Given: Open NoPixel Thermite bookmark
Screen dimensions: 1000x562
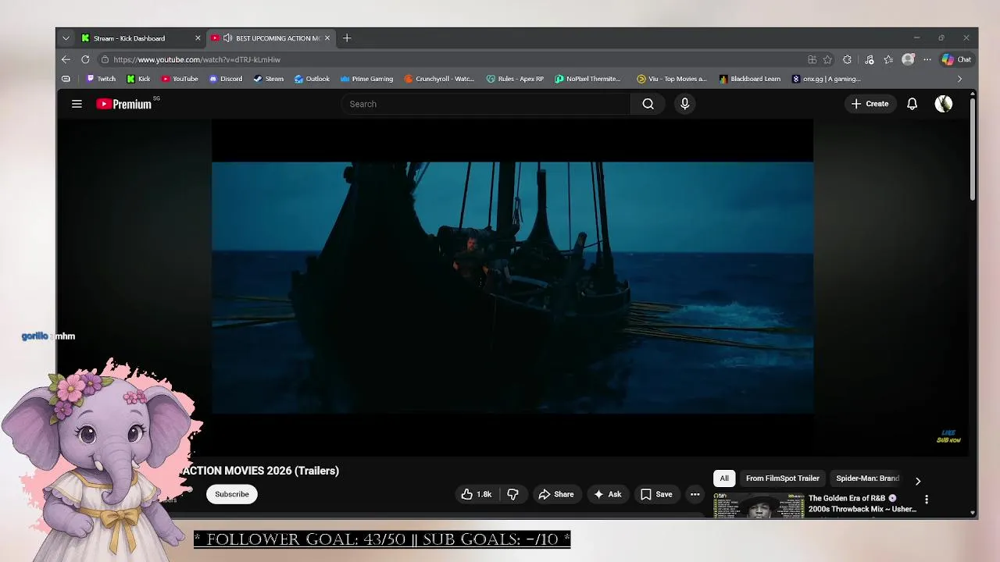Looking at the screenshot, I should click(587, 79).
